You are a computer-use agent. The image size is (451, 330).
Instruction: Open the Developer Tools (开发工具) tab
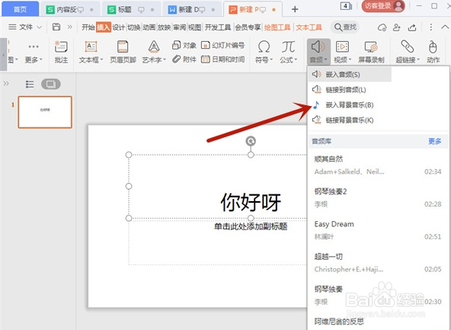point(218,27)
